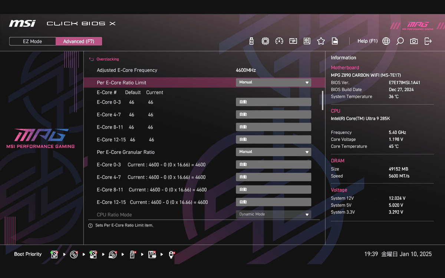Go back using arrow beside Overclocking

point(91,59)
